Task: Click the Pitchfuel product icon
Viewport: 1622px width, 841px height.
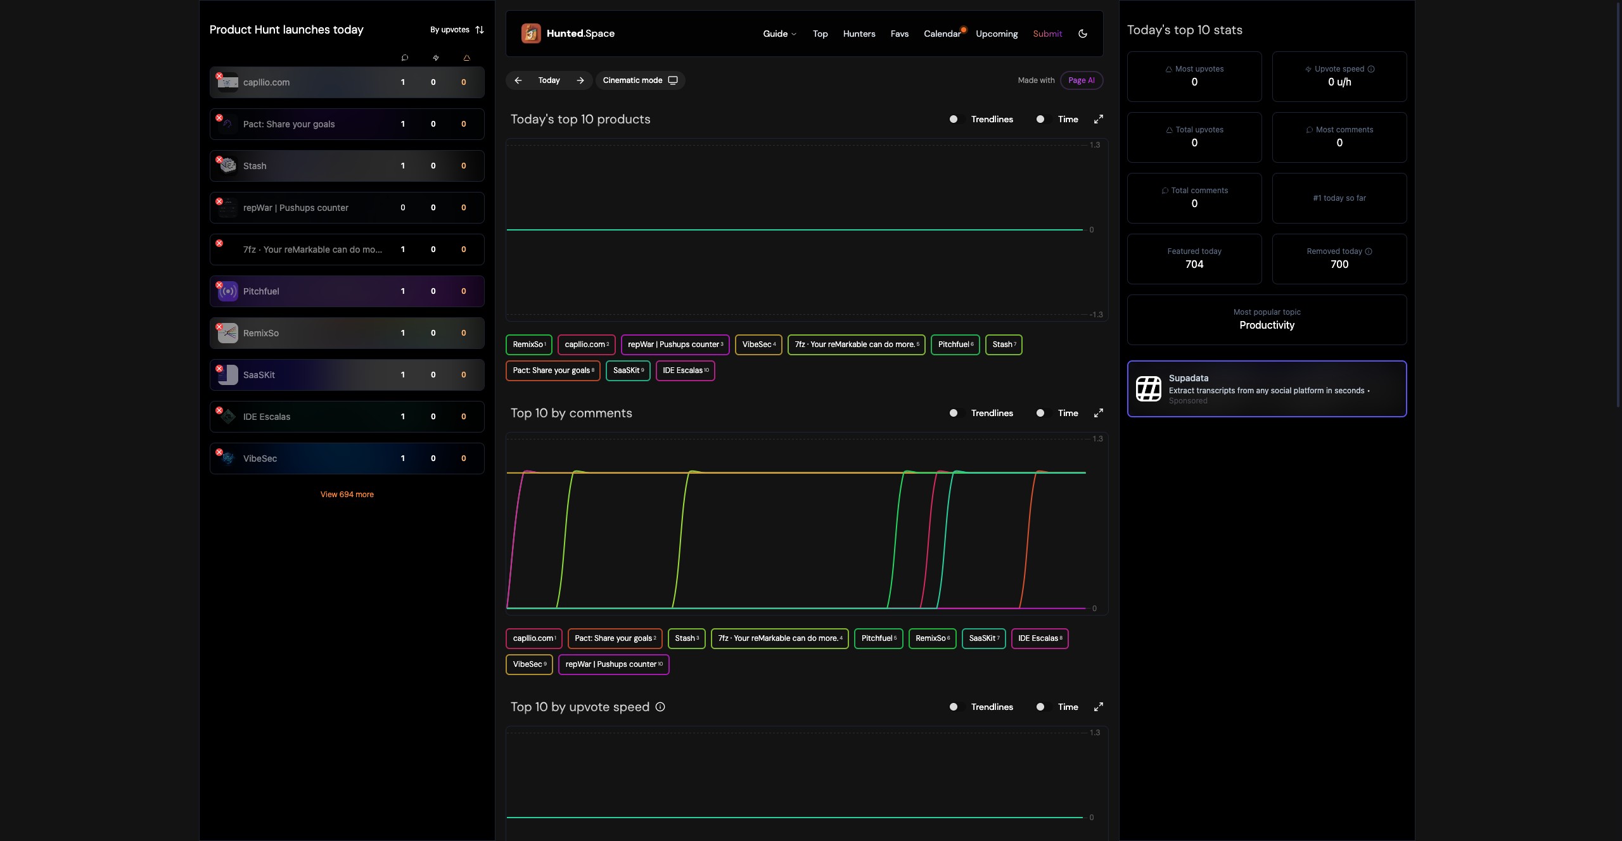Action: 228,291
